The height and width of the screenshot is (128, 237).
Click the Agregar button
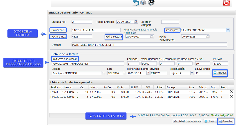click(220, 73)
